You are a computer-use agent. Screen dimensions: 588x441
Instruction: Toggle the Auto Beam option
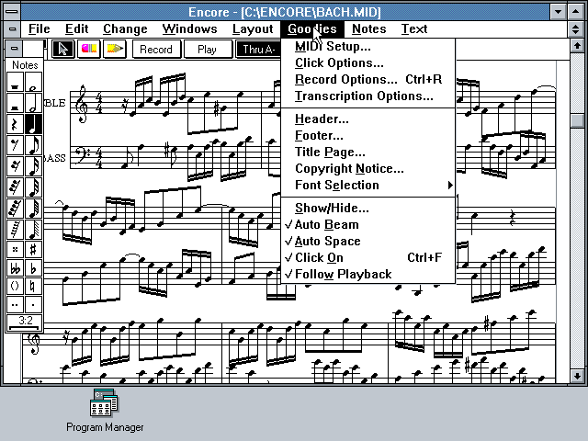point(367,224)
